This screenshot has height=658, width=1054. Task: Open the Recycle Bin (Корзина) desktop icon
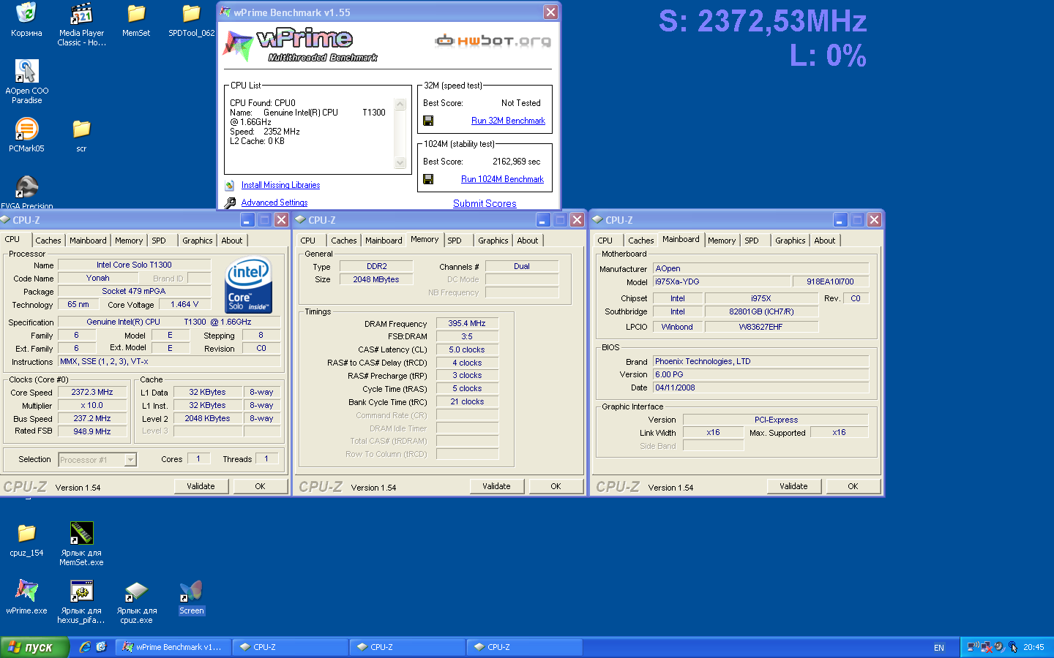26,13
